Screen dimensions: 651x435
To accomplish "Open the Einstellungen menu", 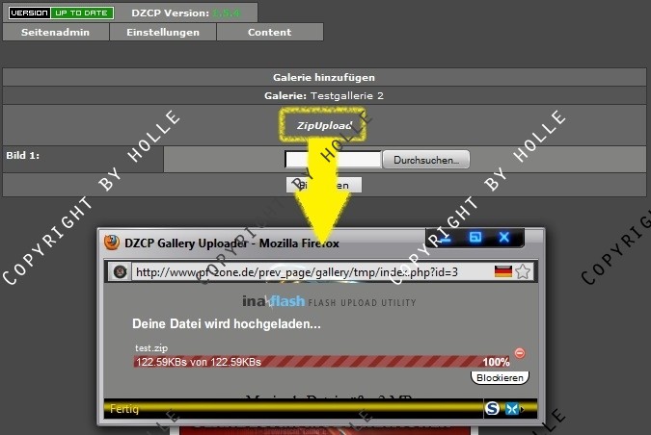I will (x=163, y=32).
